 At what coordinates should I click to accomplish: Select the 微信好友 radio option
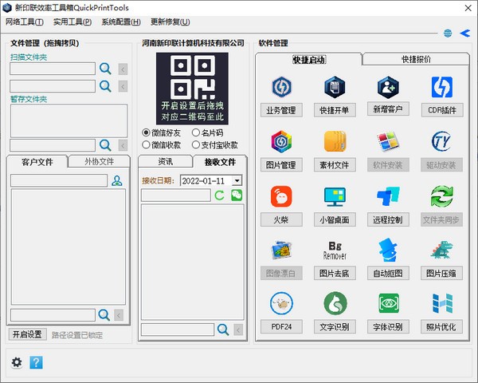pyautogui.click(x=146, y=132)
